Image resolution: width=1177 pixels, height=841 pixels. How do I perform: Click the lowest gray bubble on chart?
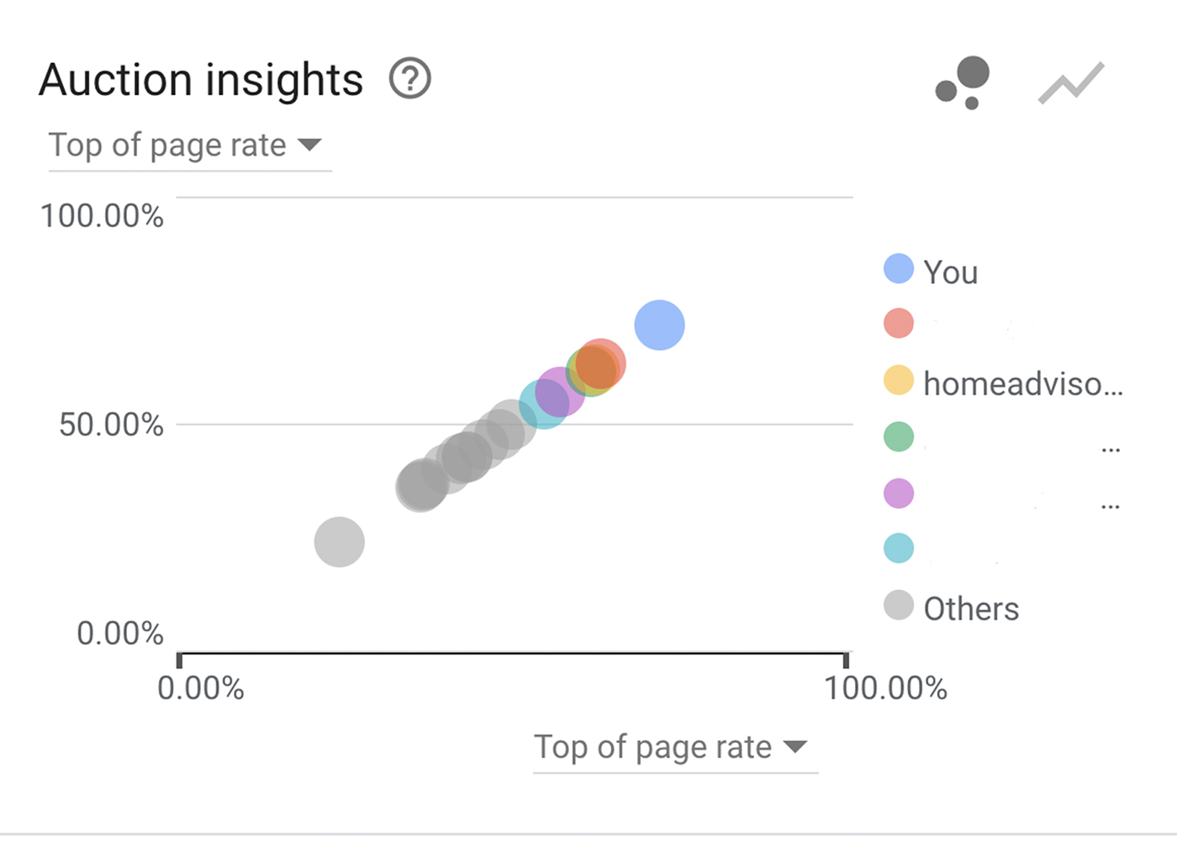(340, 542)
